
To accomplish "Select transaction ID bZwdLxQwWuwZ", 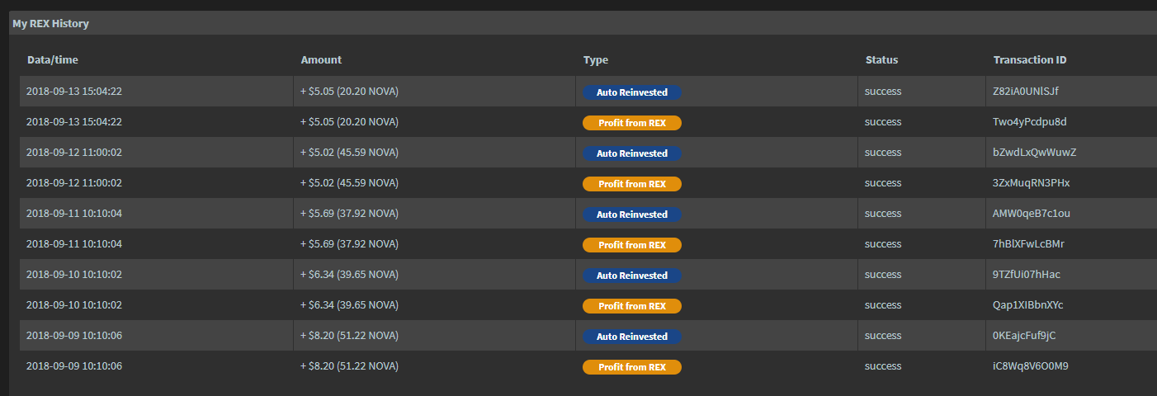I will point(1034,153).
